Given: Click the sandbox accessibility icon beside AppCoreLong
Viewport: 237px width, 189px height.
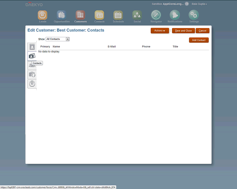Looking at the screenshot, I should 187,4.
